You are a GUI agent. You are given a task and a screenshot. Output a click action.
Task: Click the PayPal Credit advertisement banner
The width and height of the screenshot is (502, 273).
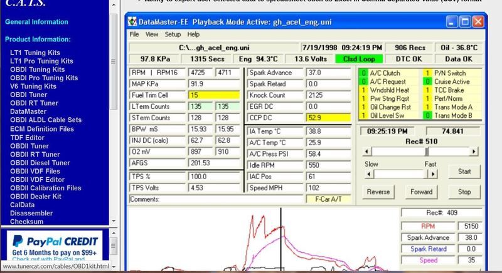55,245
